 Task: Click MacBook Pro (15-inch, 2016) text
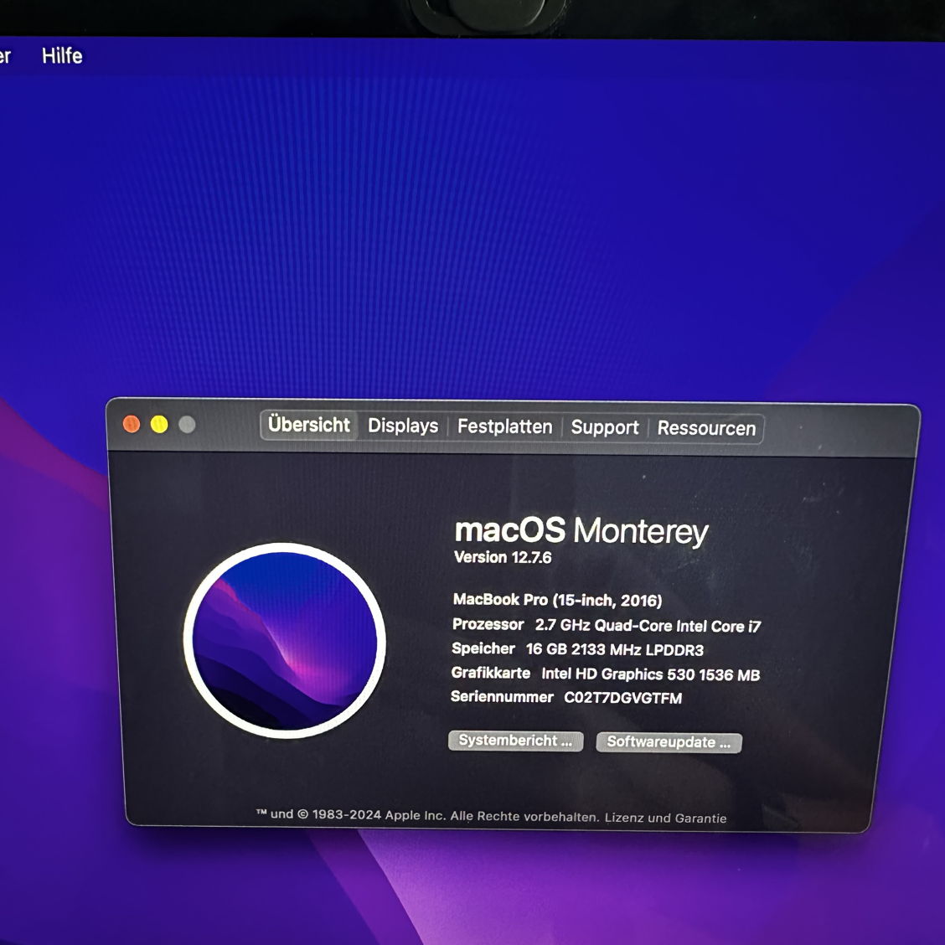tap(557, 600)
